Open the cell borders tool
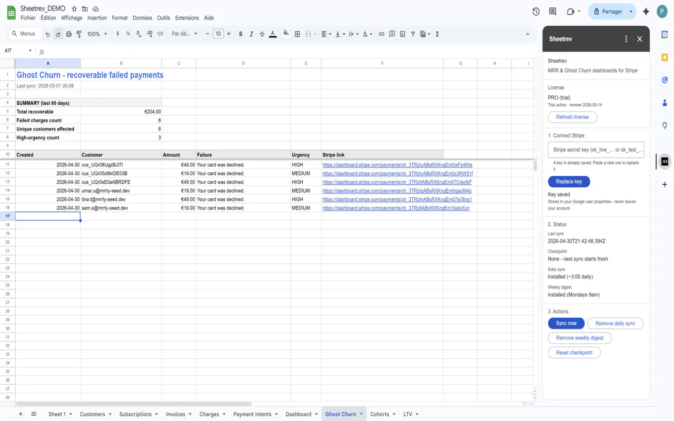Viewport: 674px width, 421px height. (297, 34)
